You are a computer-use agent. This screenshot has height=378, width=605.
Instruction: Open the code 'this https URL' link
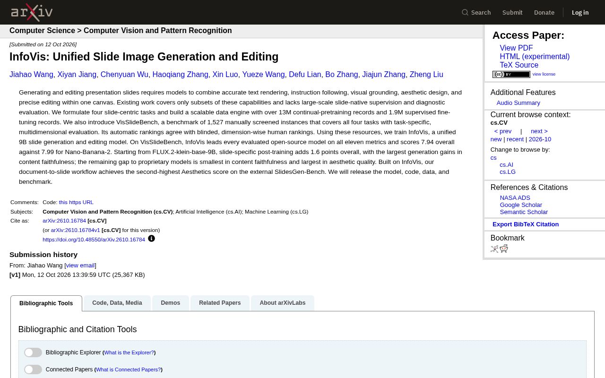point(76,202)
